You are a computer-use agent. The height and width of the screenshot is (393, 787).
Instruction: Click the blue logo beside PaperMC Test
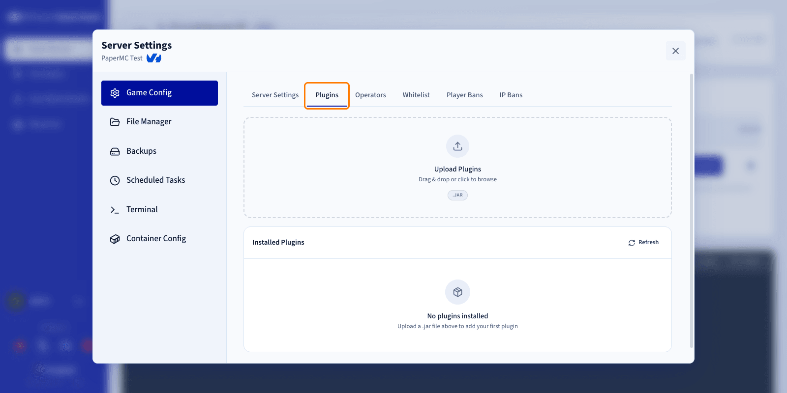pyautogui.click(x=154, y=58)
